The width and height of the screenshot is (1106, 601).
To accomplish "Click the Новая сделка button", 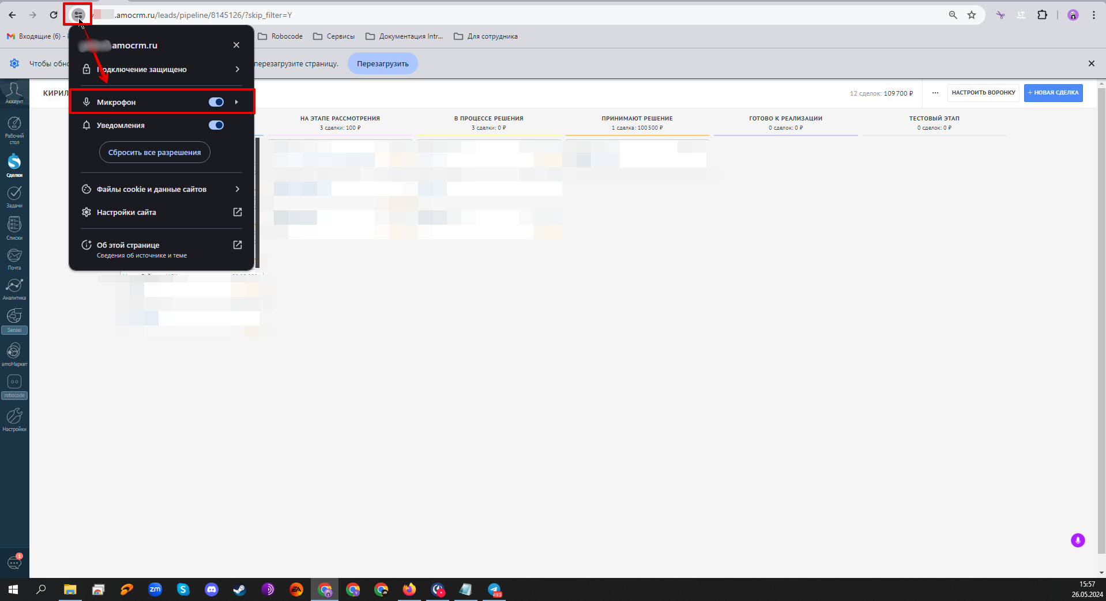I will pyautogui.click(x=1053, y=93).
